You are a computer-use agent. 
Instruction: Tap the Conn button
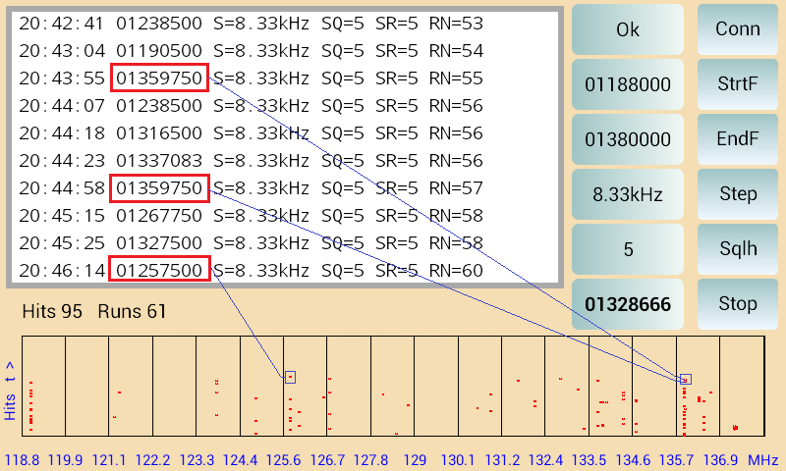(738, 29)
